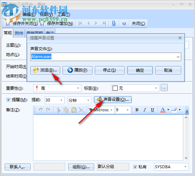Image resolution: width=195 pixels, height=176 pixels.
Task: Switch to the 常规 tab
Action: (8, 33)
